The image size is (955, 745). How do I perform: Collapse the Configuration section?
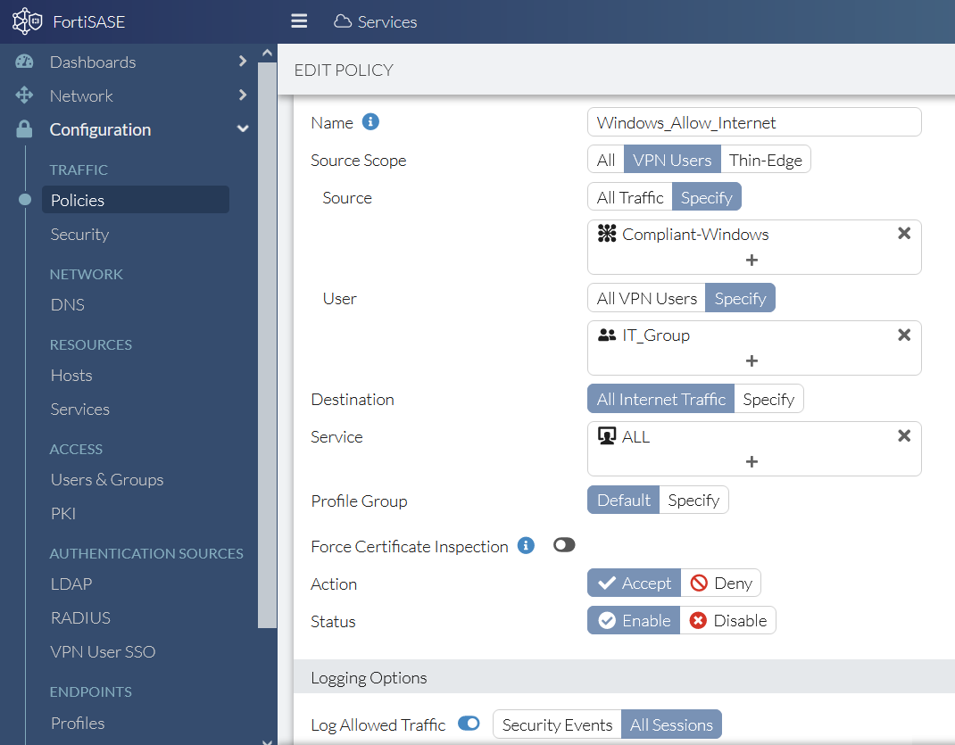point(242,129)
